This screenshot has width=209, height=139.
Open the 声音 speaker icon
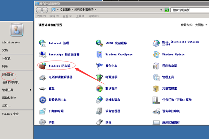[42, 122]
